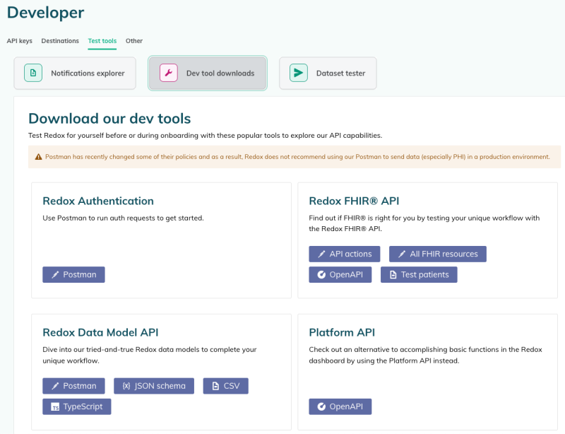The image size is (565, 434).
Task: Click 'Test Redox for yourself' intro text
Action: (206, 136)
